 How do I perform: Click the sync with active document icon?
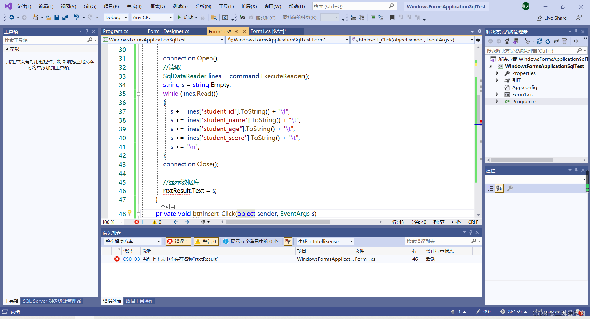pos(539,41)
